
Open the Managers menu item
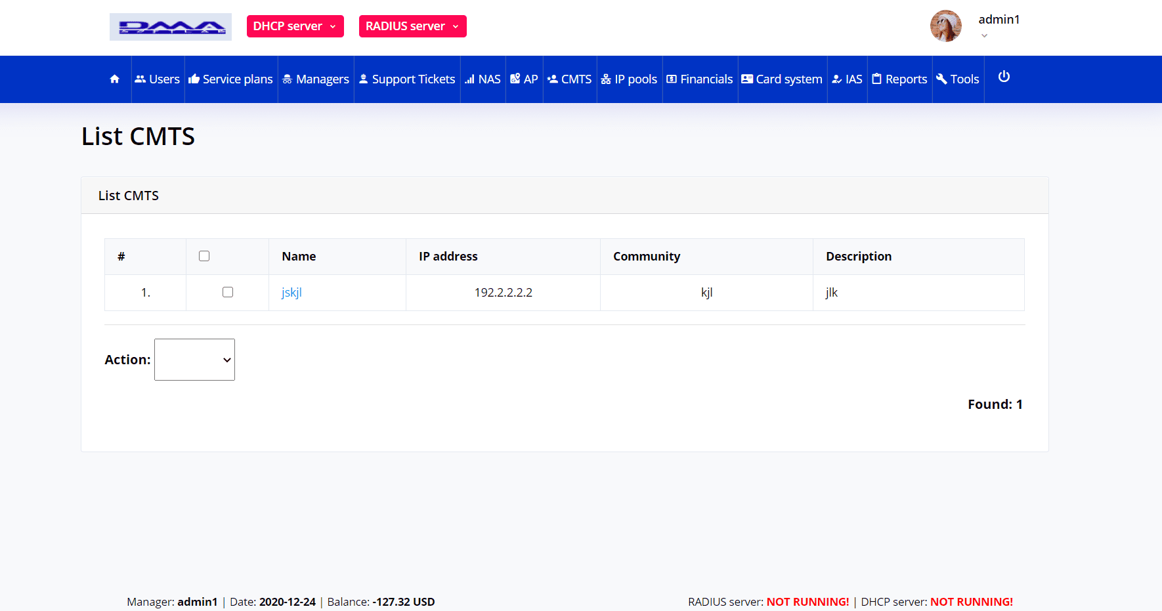(x=316, y=79)
